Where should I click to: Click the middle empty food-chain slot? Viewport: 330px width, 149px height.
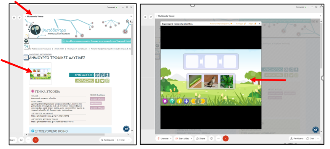pyautogui.click(x=211, y=62)
